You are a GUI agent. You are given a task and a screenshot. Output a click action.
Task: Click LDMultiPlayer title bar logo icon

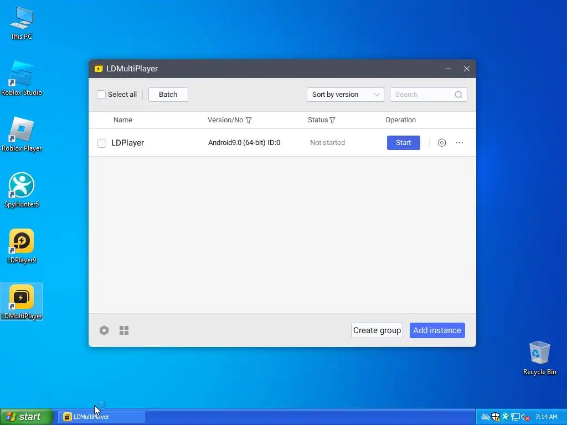tap(99, 69)
